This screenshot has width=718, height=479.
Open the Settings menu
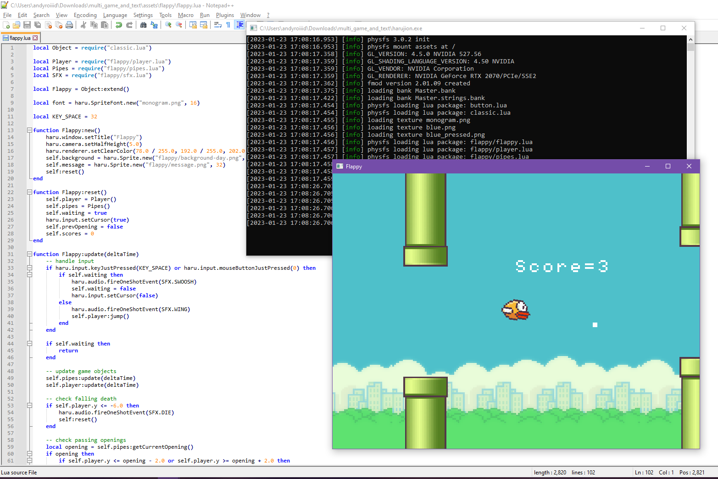pyautogui.click(x=143, y=15)
